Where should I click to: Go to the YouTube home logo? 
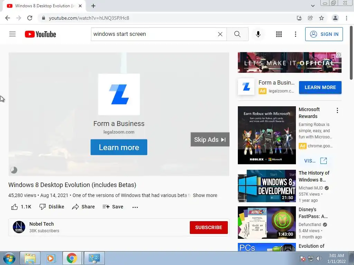coord(40,34)
